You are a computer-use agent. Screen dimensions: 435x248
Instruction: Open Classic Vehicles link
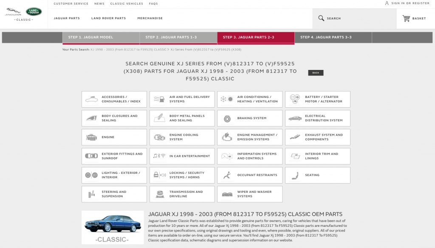[x=127, y=3]
